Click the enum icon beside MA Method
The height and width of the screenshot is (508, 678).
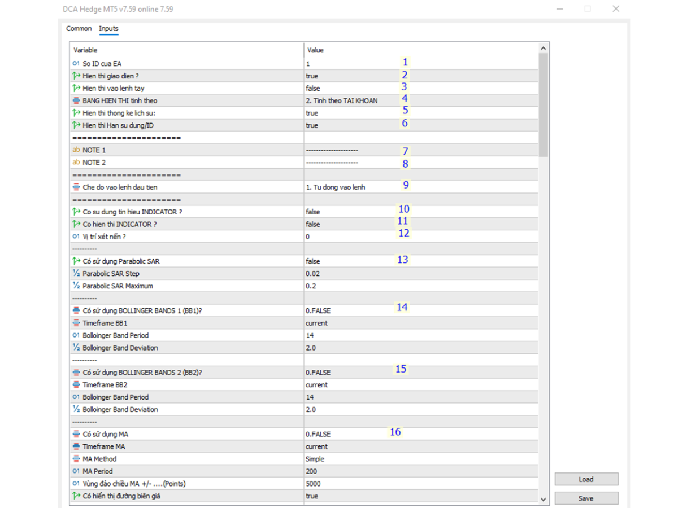(76, 459)
